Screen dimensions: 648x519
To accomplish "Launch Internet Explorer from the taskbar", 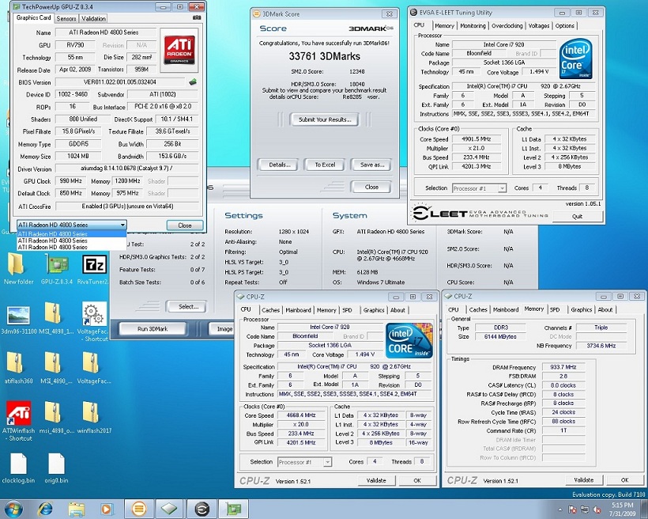I will pyautogui.click(x=45, y=509).
